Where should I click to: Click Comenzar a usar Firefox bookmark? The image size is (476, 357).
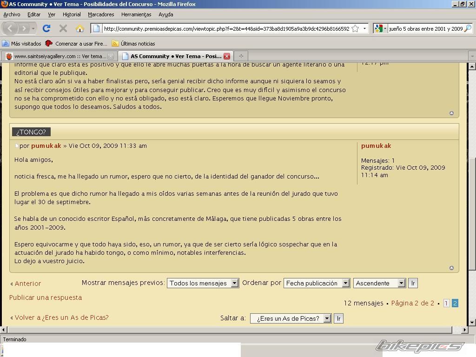[76, 43]
